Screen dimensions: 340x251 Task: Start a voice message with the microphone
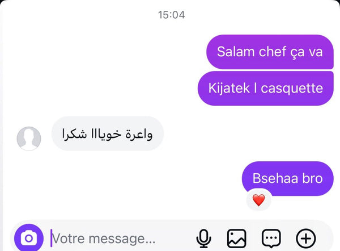click(203, 239)
